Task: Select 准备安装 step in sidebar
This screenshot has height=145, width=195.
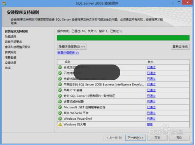Action: coord(11,58)
